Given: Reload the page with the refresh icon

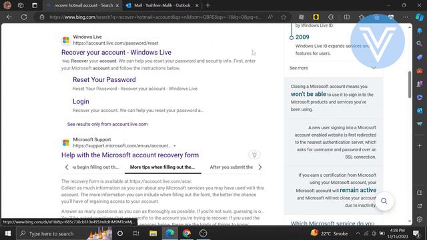Looking at the screenshot, I should pyautogui.click(x=24, y=17).
